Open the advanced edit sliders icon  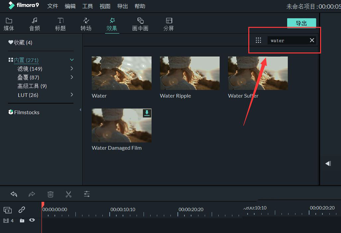pyautogui.click(x=87, y=194)
